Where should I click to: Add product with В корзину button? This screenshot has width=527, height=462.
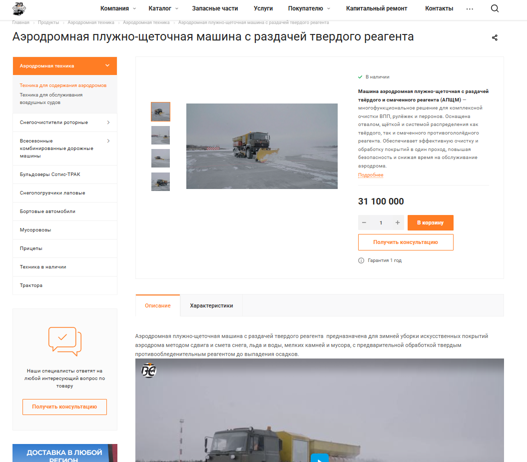point(430,222)
